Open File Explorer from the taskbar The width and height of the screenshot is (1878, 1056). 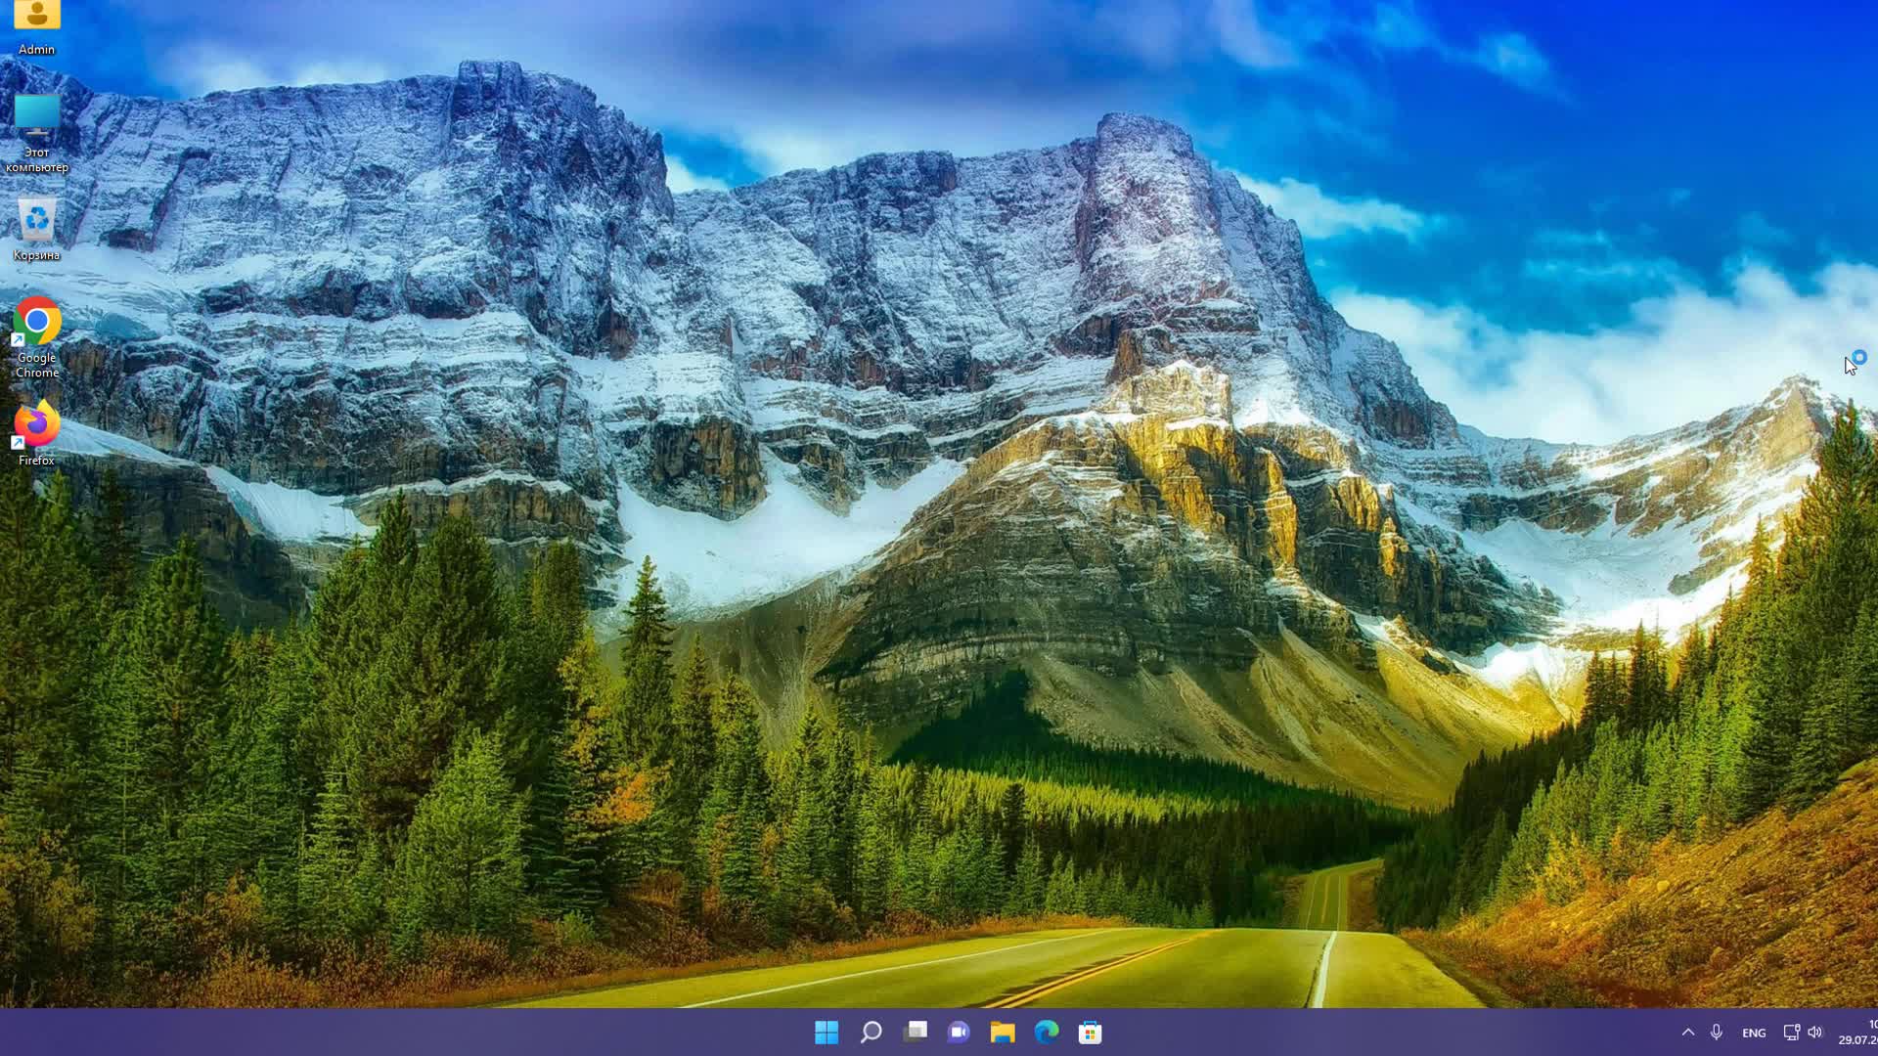pyautogui.click(x=1002, y=1032)
